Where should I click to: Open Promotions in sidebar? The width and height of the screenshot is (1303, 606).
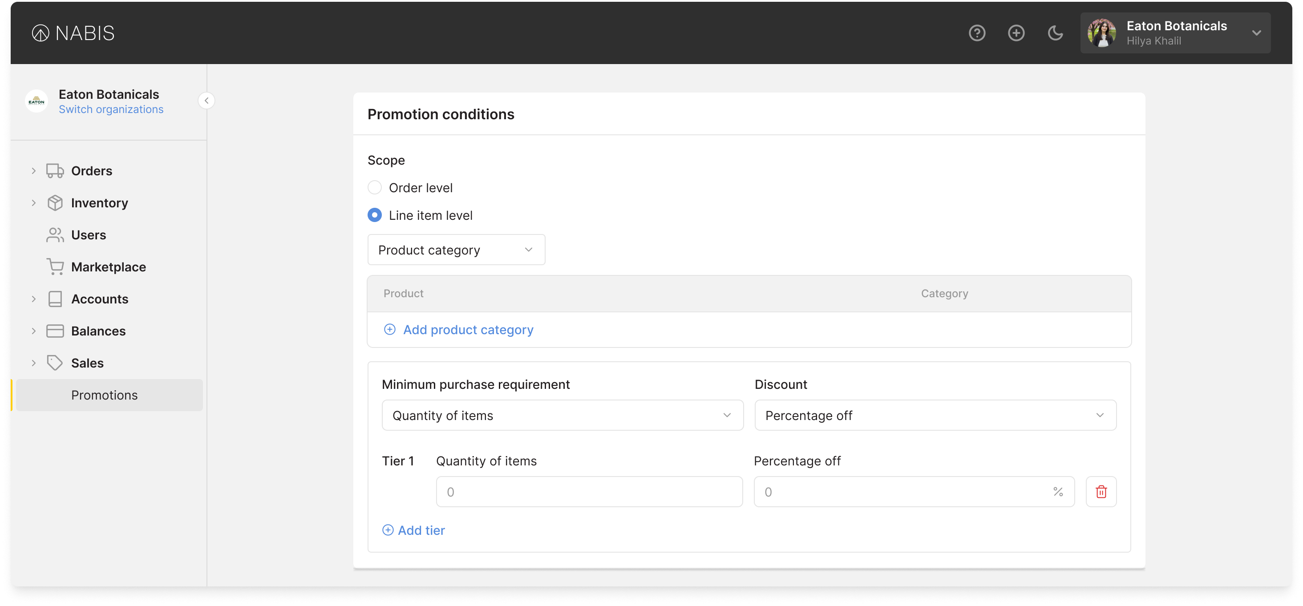(104, 395)
